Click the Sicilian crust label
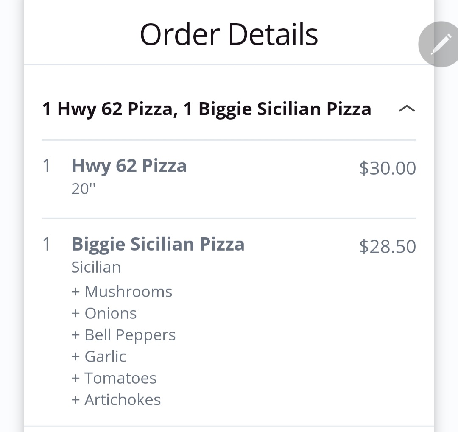The image size is (458, 432). click(96, 267)
